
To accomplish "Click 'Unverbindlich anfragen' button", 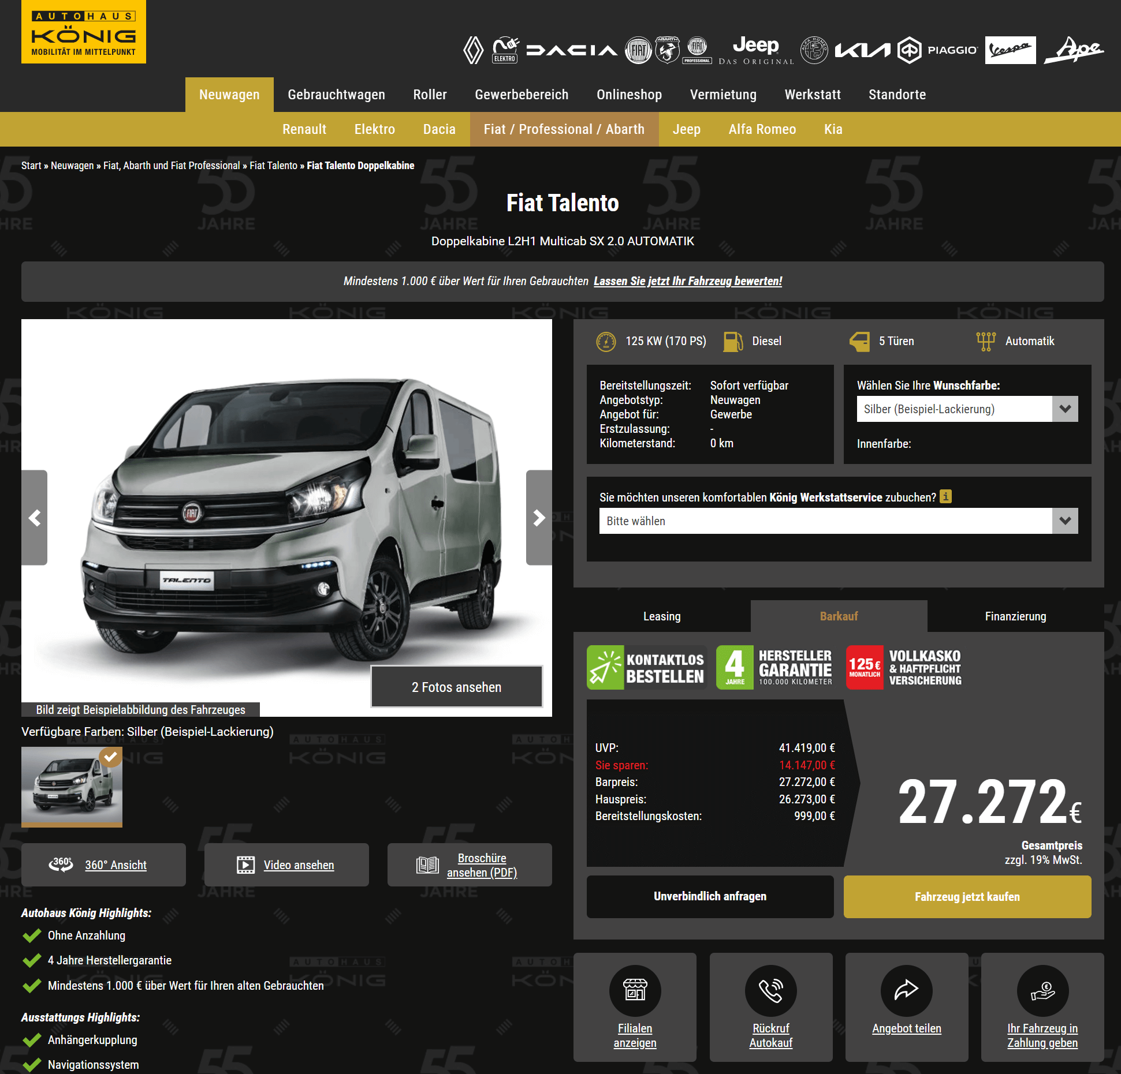I will [x=710, y=896].
